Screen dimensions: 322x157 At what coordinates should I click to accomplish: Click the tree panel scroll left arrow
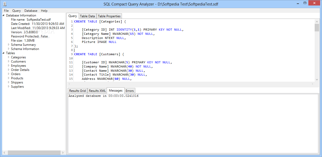point(4,153)
